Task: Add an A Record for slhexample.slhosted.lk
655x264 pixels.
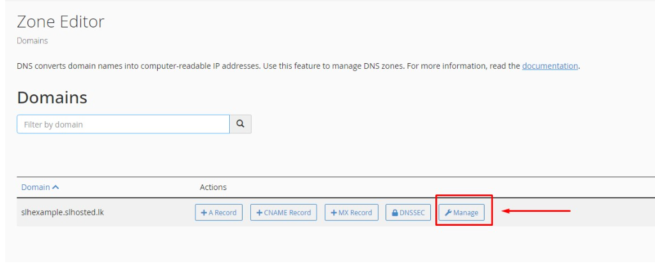Action: pyautogui.click(x=218, y=213)
